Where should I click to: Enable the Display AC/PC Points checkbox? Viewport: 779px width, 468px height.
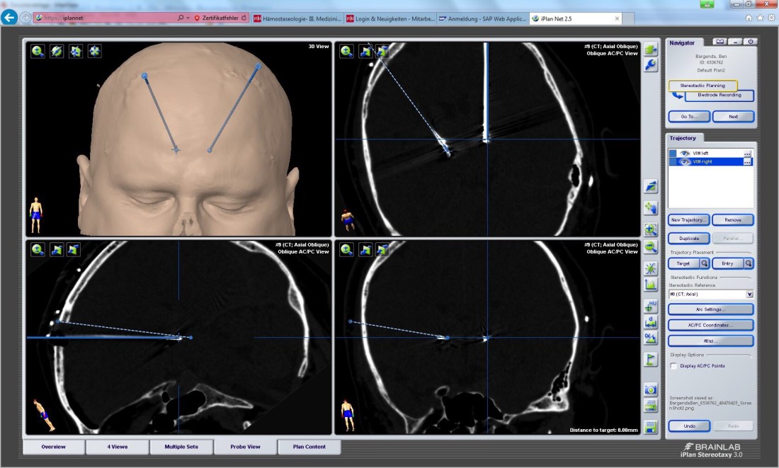[x=673, y=366]
